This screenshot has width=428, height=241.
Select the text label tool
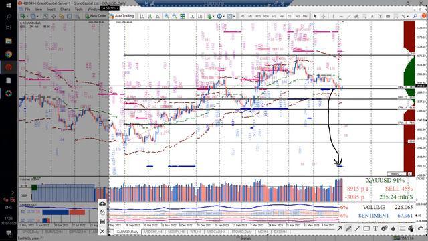pos(380,16)
